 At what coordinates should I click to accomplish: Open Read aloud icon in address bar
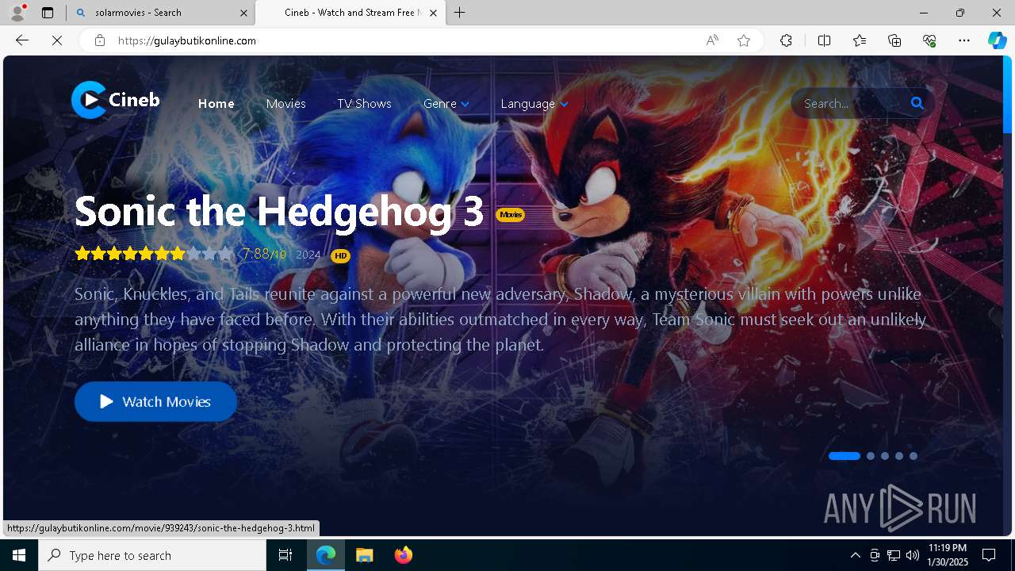click(x=712, y=40)
